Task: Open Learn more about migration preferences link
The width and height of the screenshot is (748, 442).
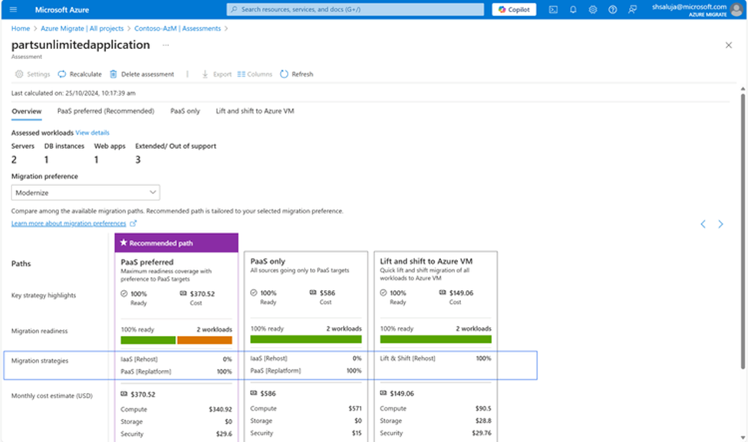Action: 69,223
